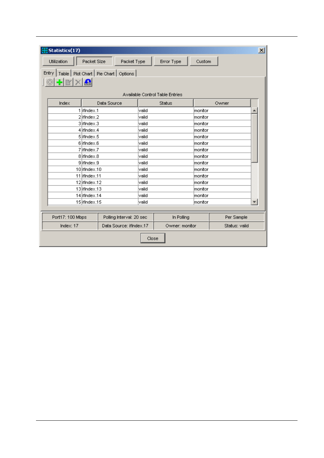Click the grayed target icon in toolbar
The width and height of the screenshot is (324, 458).
pyautogui.click(x=50, y=82)
